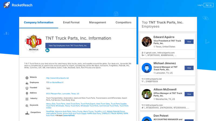Click the phone icon in Edward Aguirre's card
The image size is (216, 121).
click(x=146, y=55)
